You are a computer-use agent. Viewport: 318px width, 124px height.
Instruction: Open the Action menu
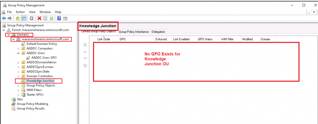20,12
